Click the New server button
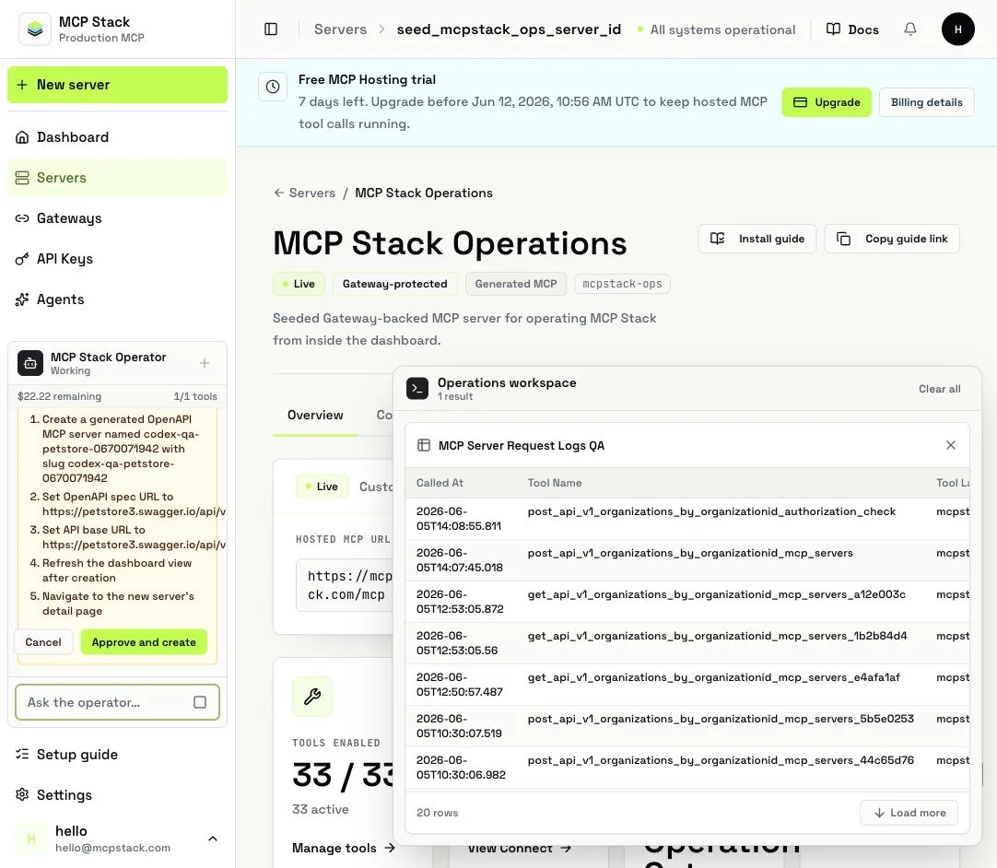997x868 pixels. [117, 85]
